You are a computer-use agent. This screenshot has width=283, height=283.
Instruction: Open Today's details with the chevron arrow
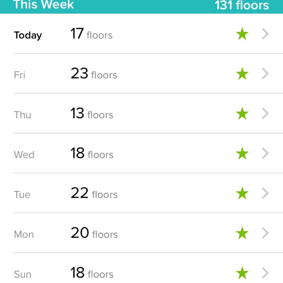point(265,34)
